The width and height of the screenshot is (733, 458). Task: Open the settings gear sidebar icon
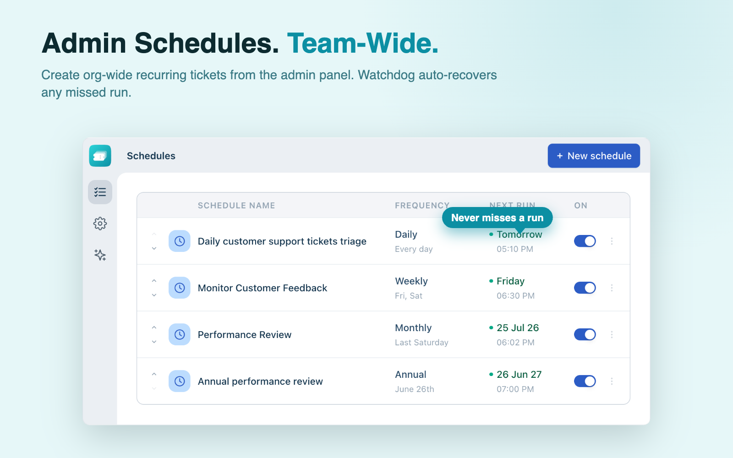click(x=100, y=224)
